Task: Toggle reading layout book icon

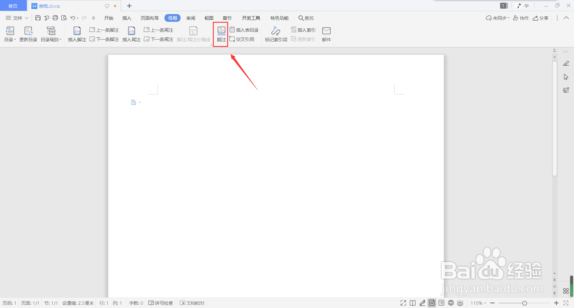Action: tap(413, 303)
